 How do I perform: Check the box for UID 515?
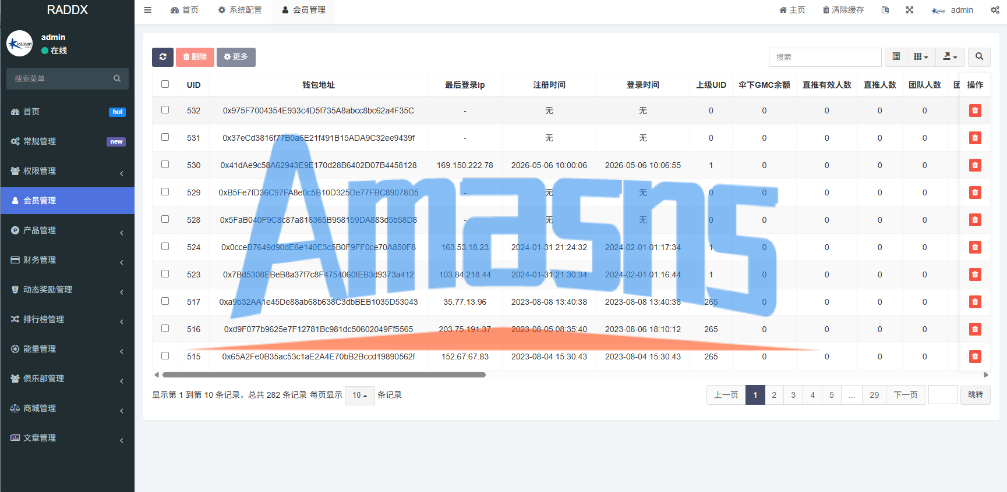pos(165,356)
